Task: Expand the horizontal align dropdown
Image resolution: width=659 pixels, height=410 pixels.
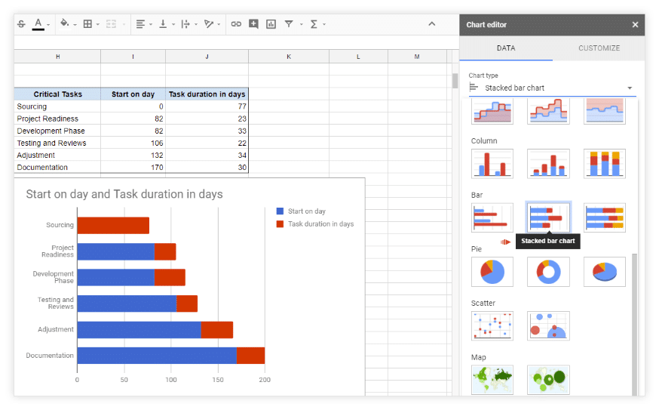Action: (x=143, y=24)
